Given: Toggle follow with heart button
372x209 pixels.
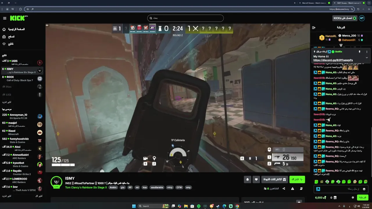Looking at the screenshot, I should 256,179.
